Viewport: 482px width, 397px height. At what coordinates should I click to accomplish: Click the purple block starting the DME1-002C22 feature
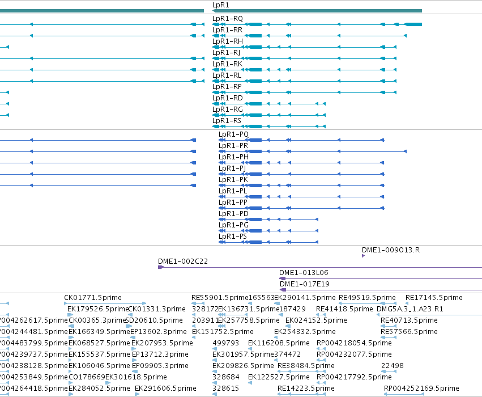[x=161, y=267]
